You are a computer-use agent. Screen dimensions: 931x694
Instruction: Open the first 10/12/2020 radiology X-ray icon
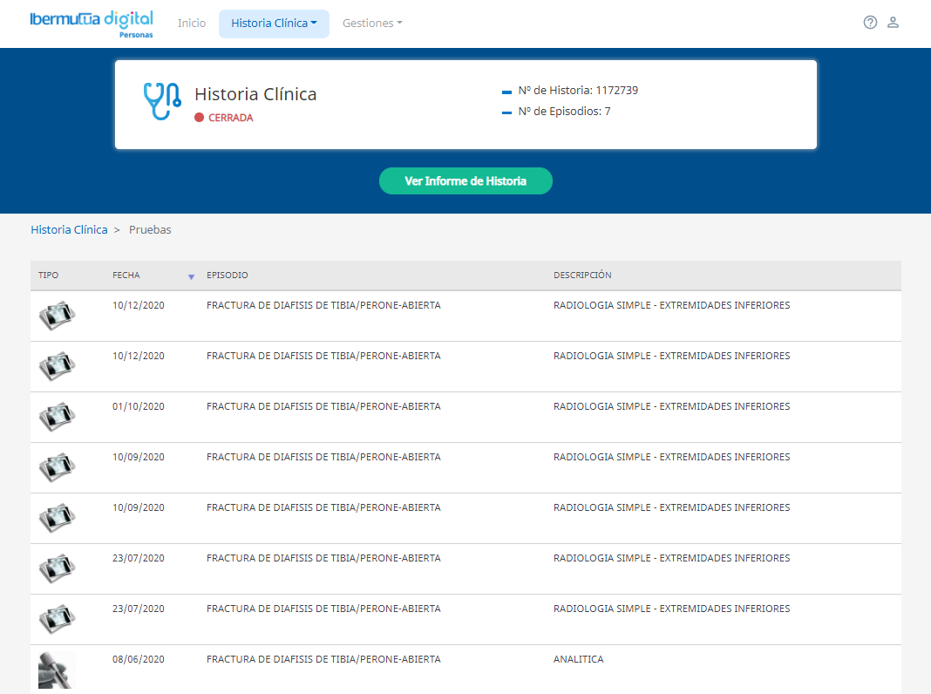coord(57,315)
